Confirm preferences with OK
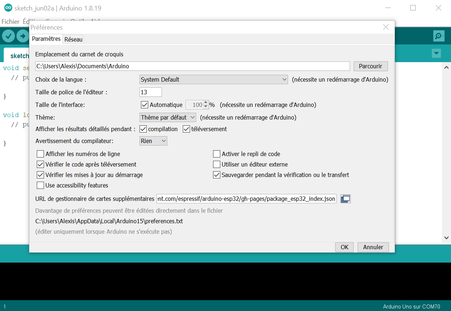Image resolution: width=451 pixels, height=311 pixels. pyautogui.click(x=345, y=247)
